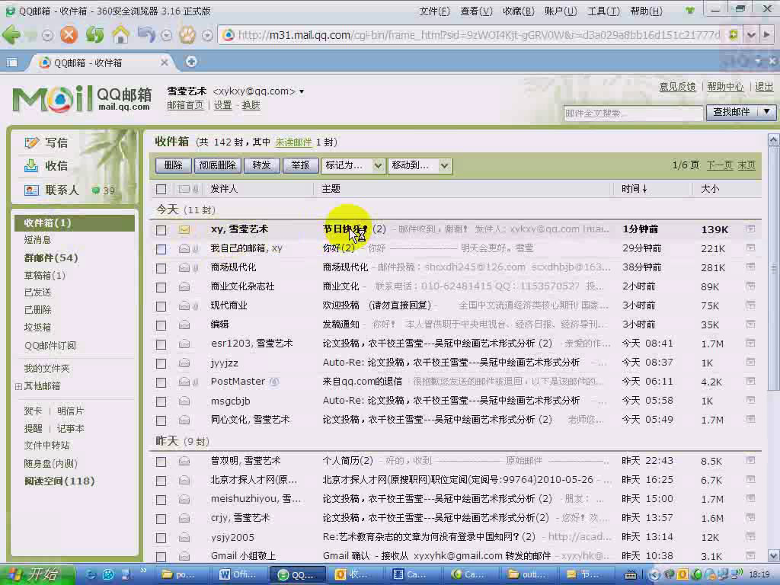Viewport: 780px width, 585px height.
Task: Open the 移动到... dropdown
Action: (420, 165)
